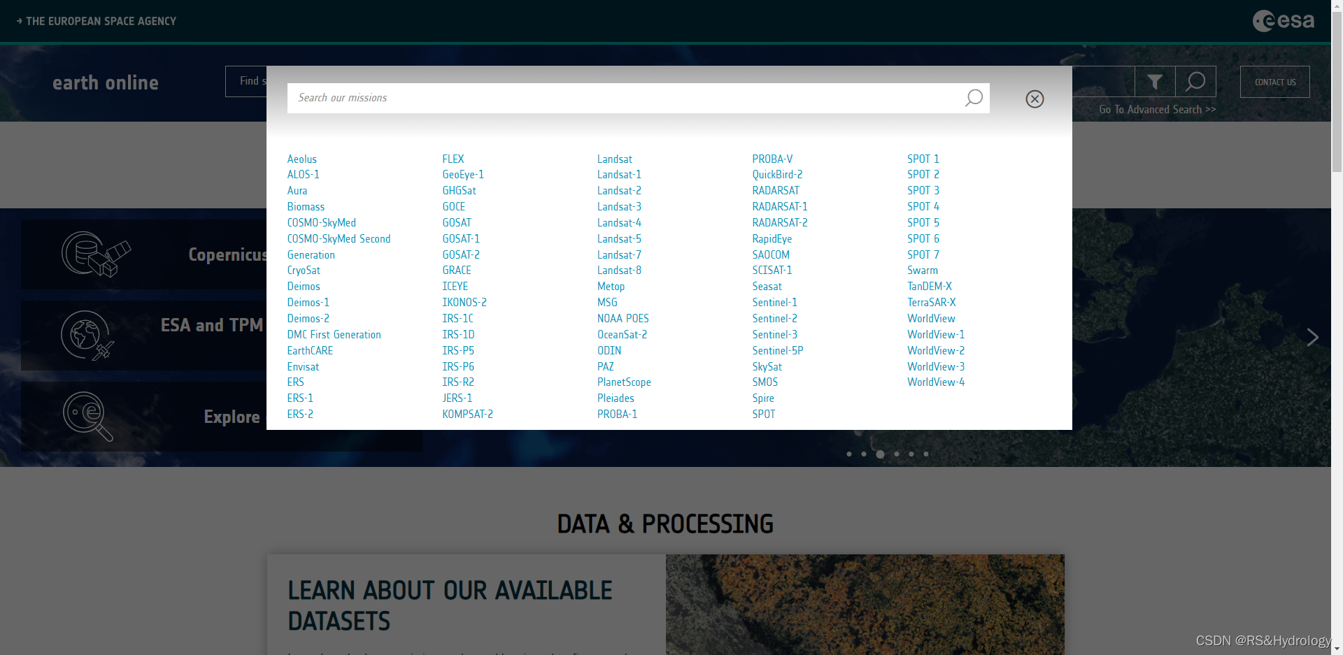
Task: Open the ERS-2 mission
Action: click(300, 415)
